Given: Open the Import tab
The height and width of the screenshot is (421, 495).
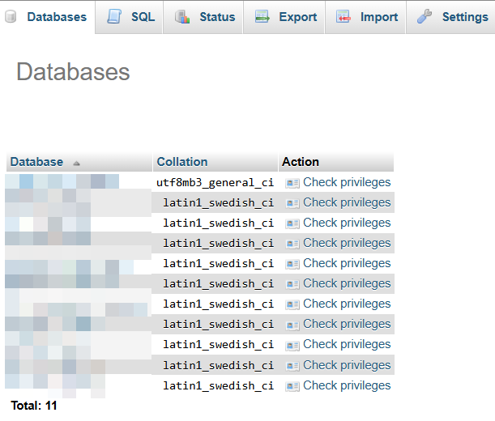Looking at the screenshot, I should pyautogui.click(x=365, y=17).
